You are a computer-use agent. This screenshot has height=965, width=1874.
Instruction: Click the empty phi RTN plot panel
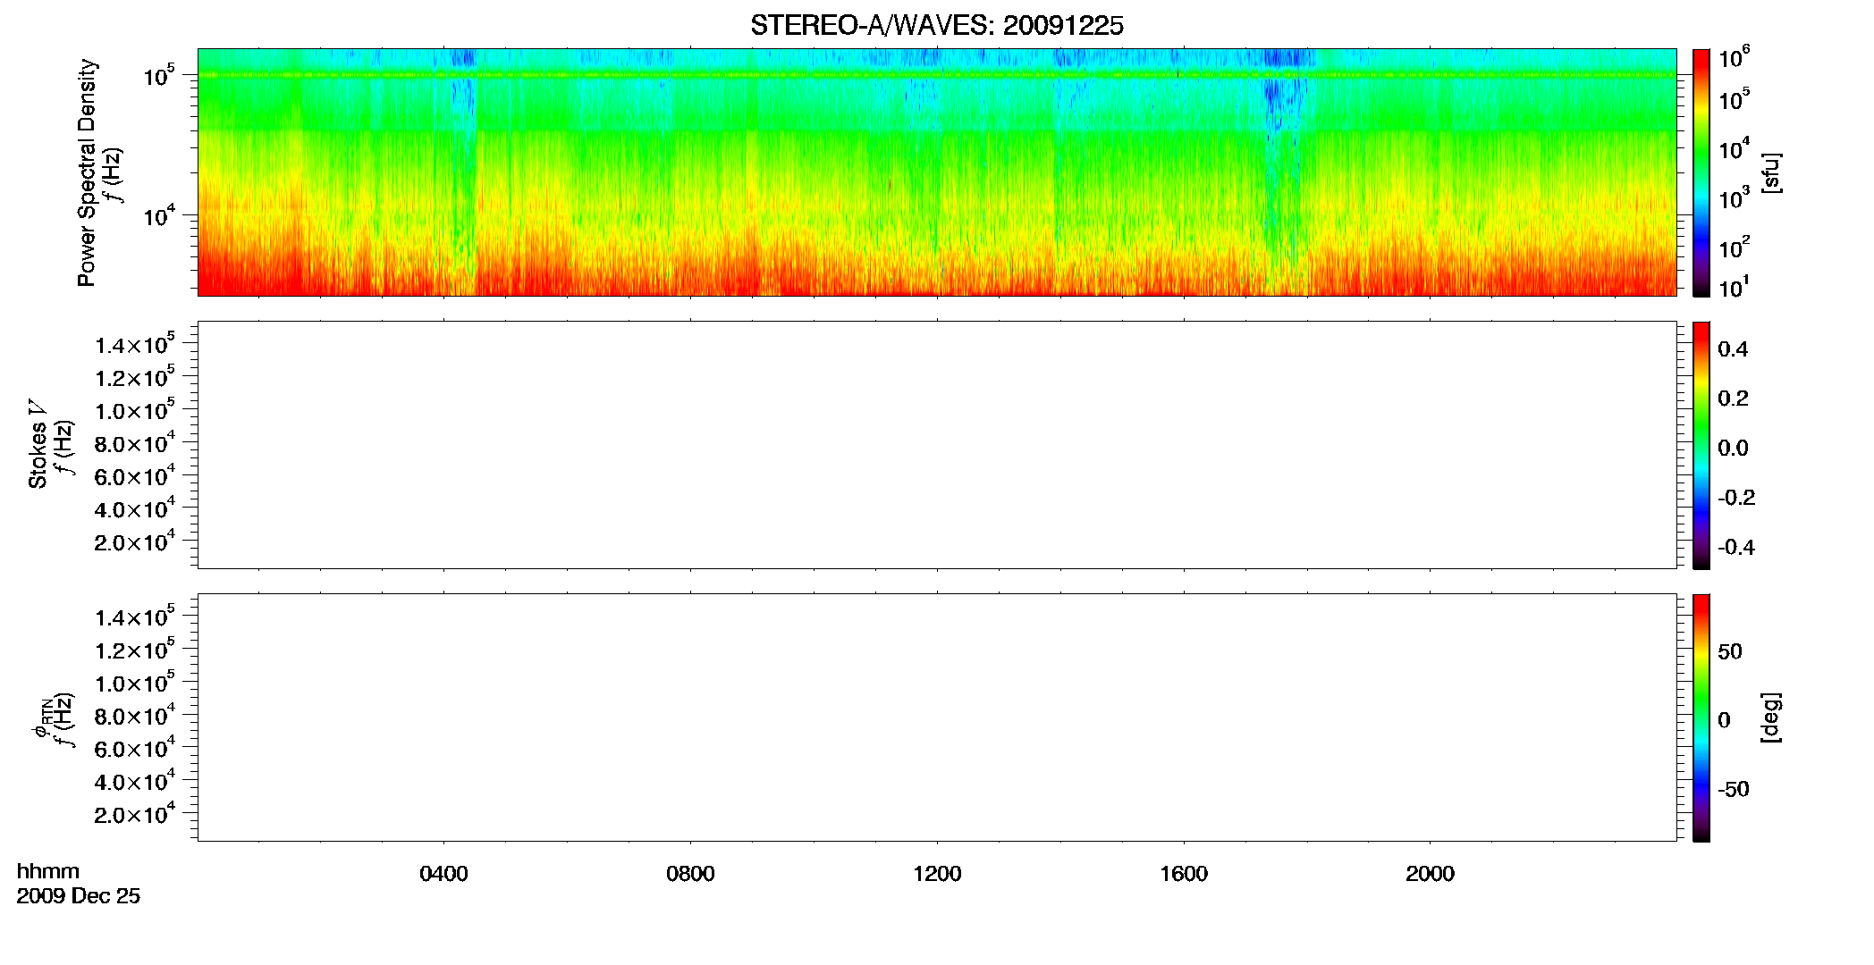(x=937, y=717)
